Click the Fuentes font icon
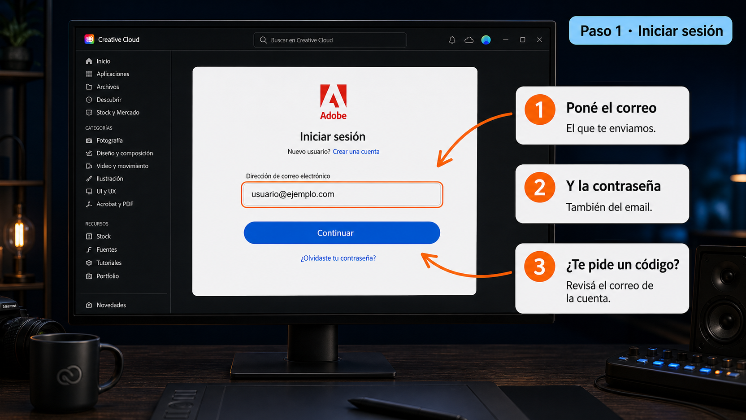The height and width of the screenshot is (420, 746). [x=89, y=249]
